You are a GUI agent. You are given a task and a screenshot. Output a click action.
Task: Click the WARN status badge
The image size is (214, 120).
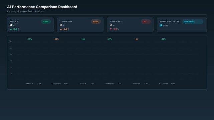pos(96,22)
